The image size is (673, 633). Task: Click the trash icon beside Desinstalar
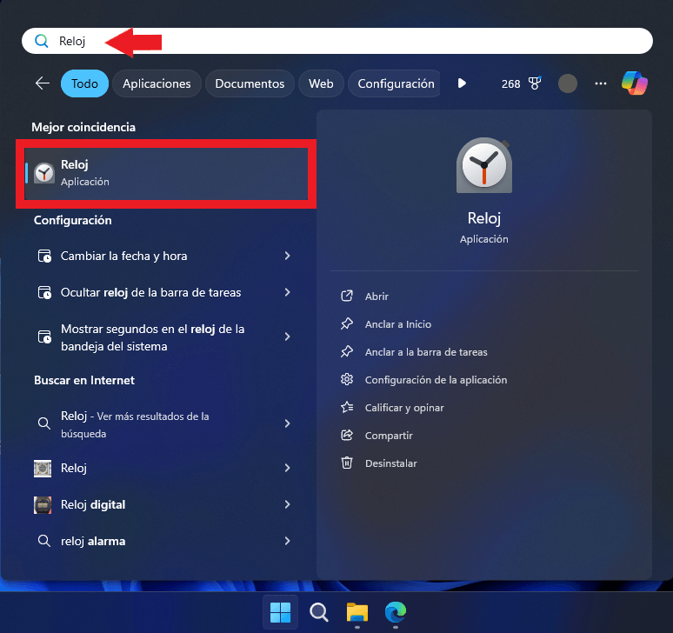click(347, 463)
